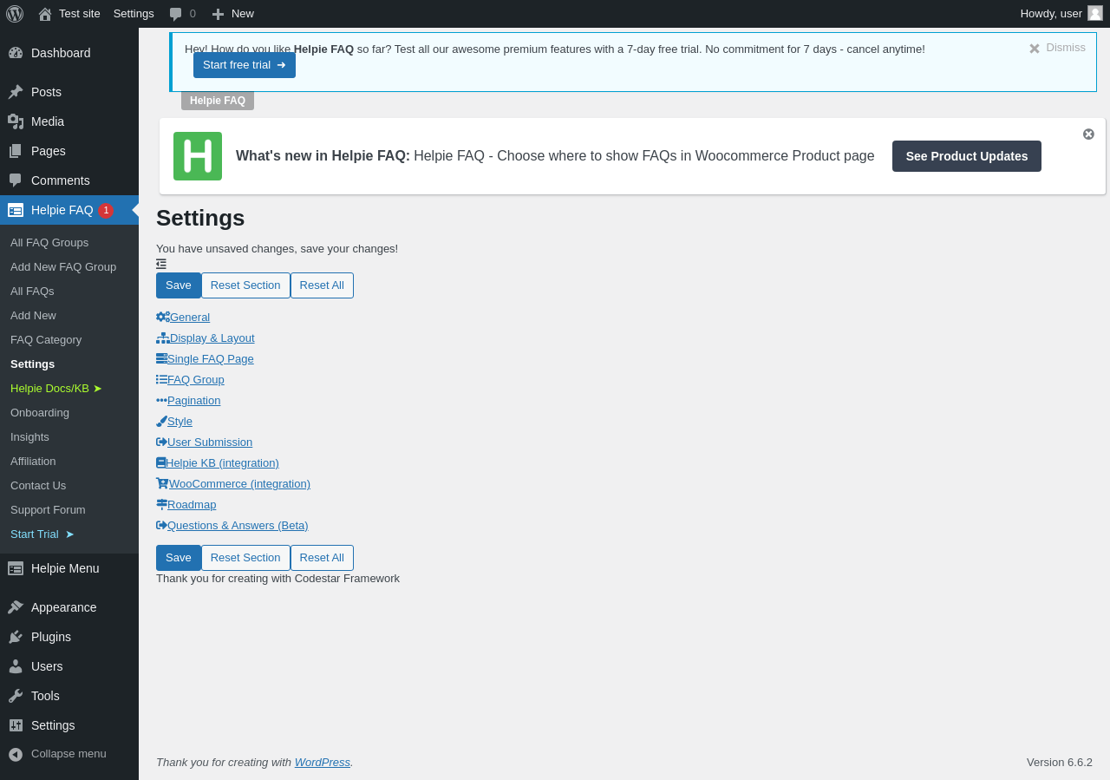Open the New content menu in admin bar
Image resolution: width=1110 pixels, height=780 pixels.
(x=233, y=14)
